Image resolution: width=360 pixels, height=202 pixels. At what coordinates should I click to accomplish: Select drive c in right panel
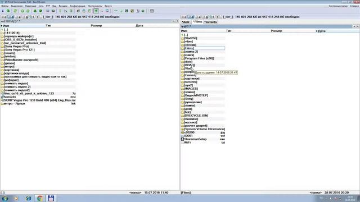[x=184, y=17]
